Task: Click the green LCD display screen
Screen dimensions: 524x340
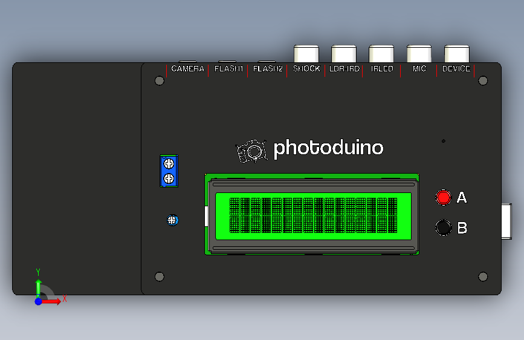Action: click(x=313, y=216)
